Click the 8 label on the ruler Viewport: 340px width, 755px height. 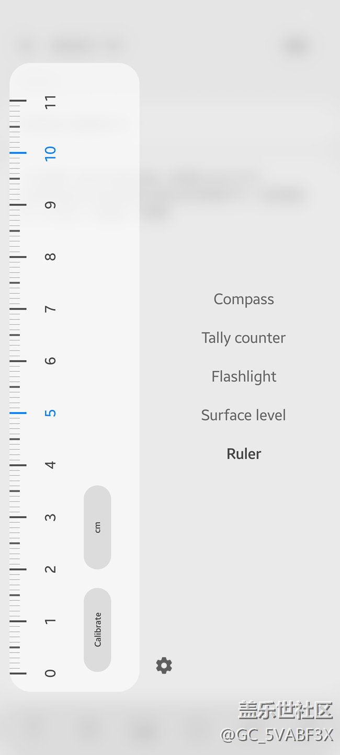click(x=50, y=257)
